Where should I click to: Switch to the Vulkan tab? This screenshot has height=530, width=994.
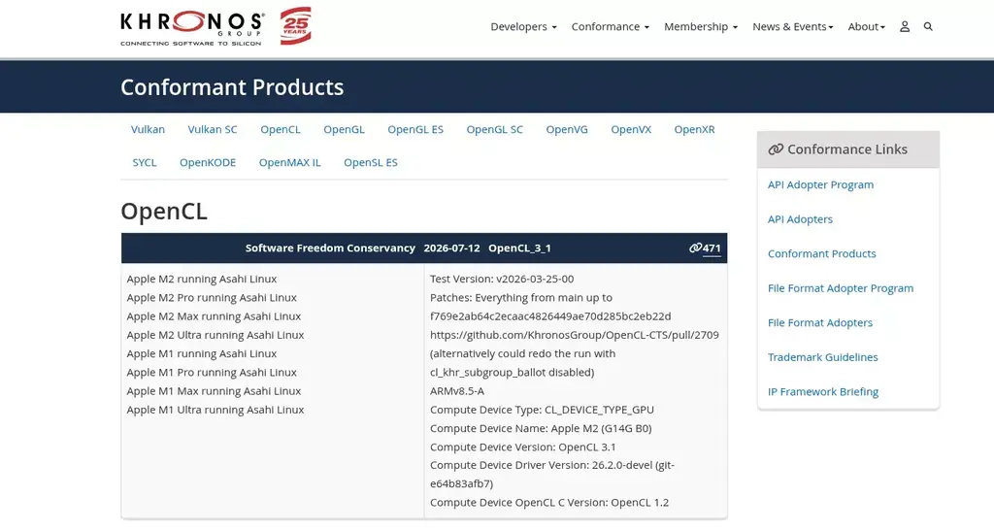[148, 129]
